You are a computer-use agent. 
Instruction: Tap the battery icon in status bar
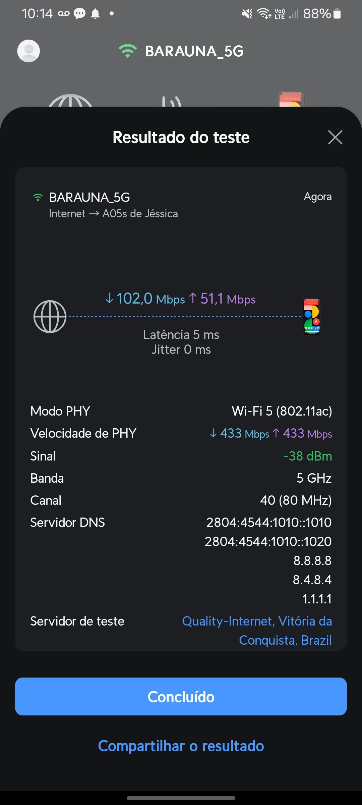337,14
